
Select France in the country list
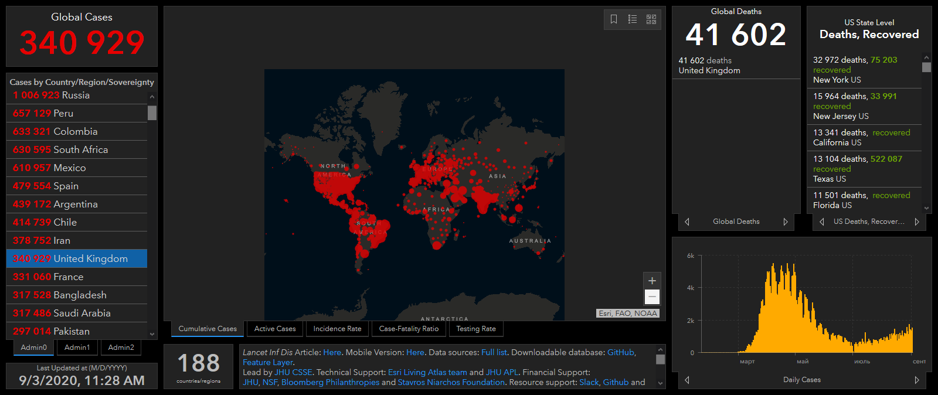point(77,277)
